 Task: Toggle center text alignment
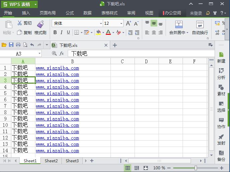click(154, 32)
